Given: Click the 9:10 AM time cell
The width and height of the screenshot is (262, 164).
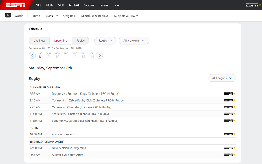Looking at the screenshot, I should [x=35, y=100].
